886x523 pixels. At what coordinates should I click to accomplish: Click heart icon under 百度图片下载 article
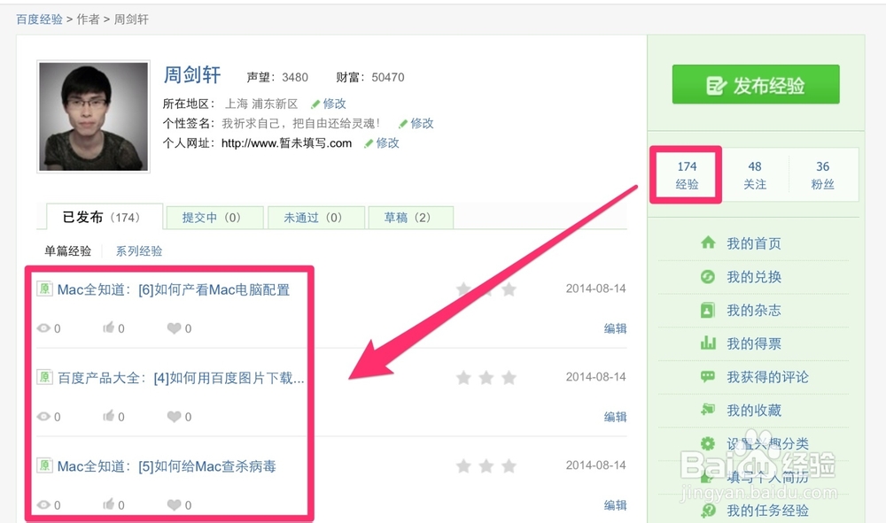[x=174, y=417]
